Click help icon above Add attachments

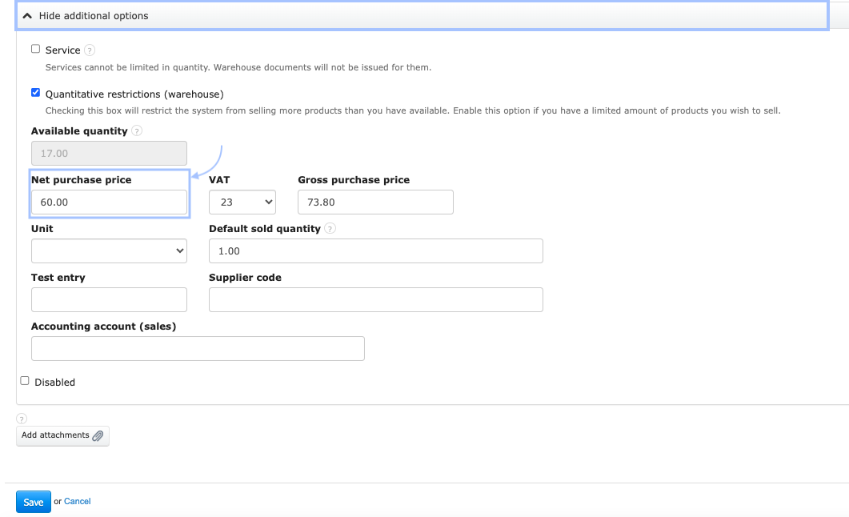pos(22,419)
